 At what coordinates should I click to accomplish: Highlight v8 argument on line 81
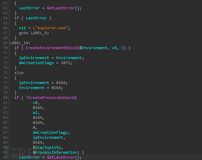coord(35,102)
